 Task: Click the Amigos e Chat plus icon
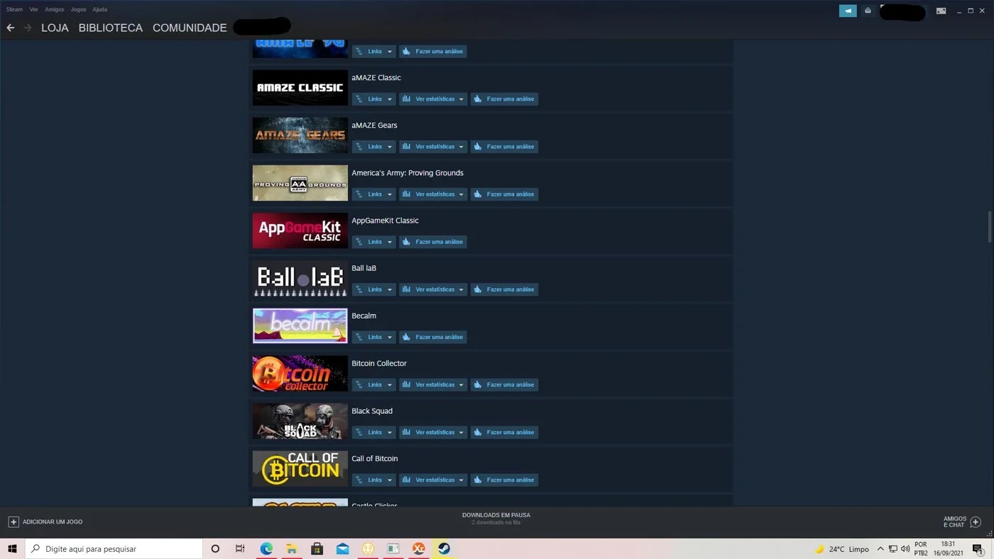tap(976, 521)
